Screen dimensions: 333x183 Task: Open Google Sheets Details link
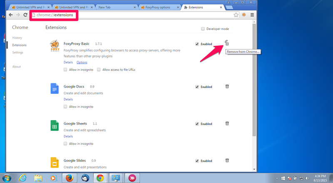point(68,136)
